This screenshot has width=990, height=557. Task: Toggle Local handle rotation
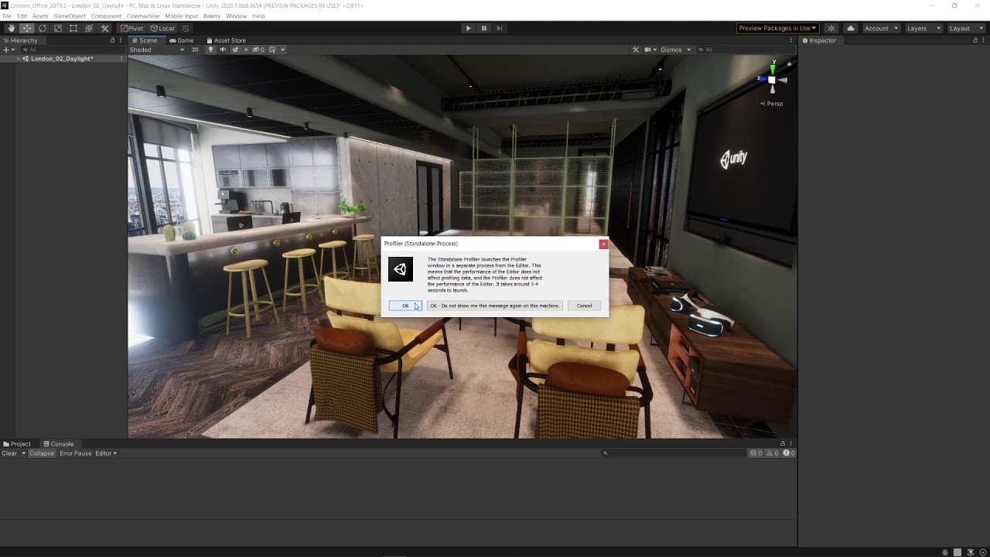click(x=162, y=29)
